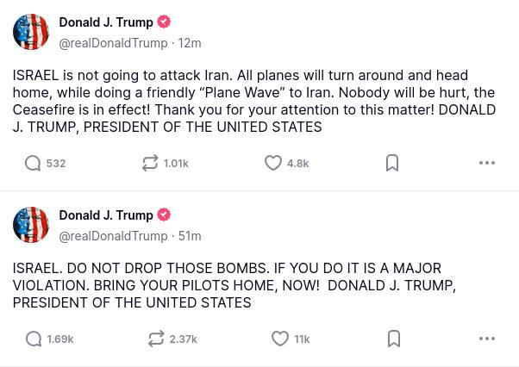
Task: Open Donald J. Trump name on first post
Action: tap(106, 22)
